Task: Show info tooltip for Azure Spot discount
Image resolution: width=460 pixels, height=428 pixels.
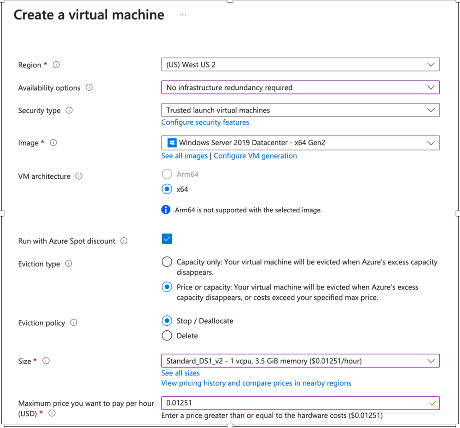Action: [x=124, y=240]
